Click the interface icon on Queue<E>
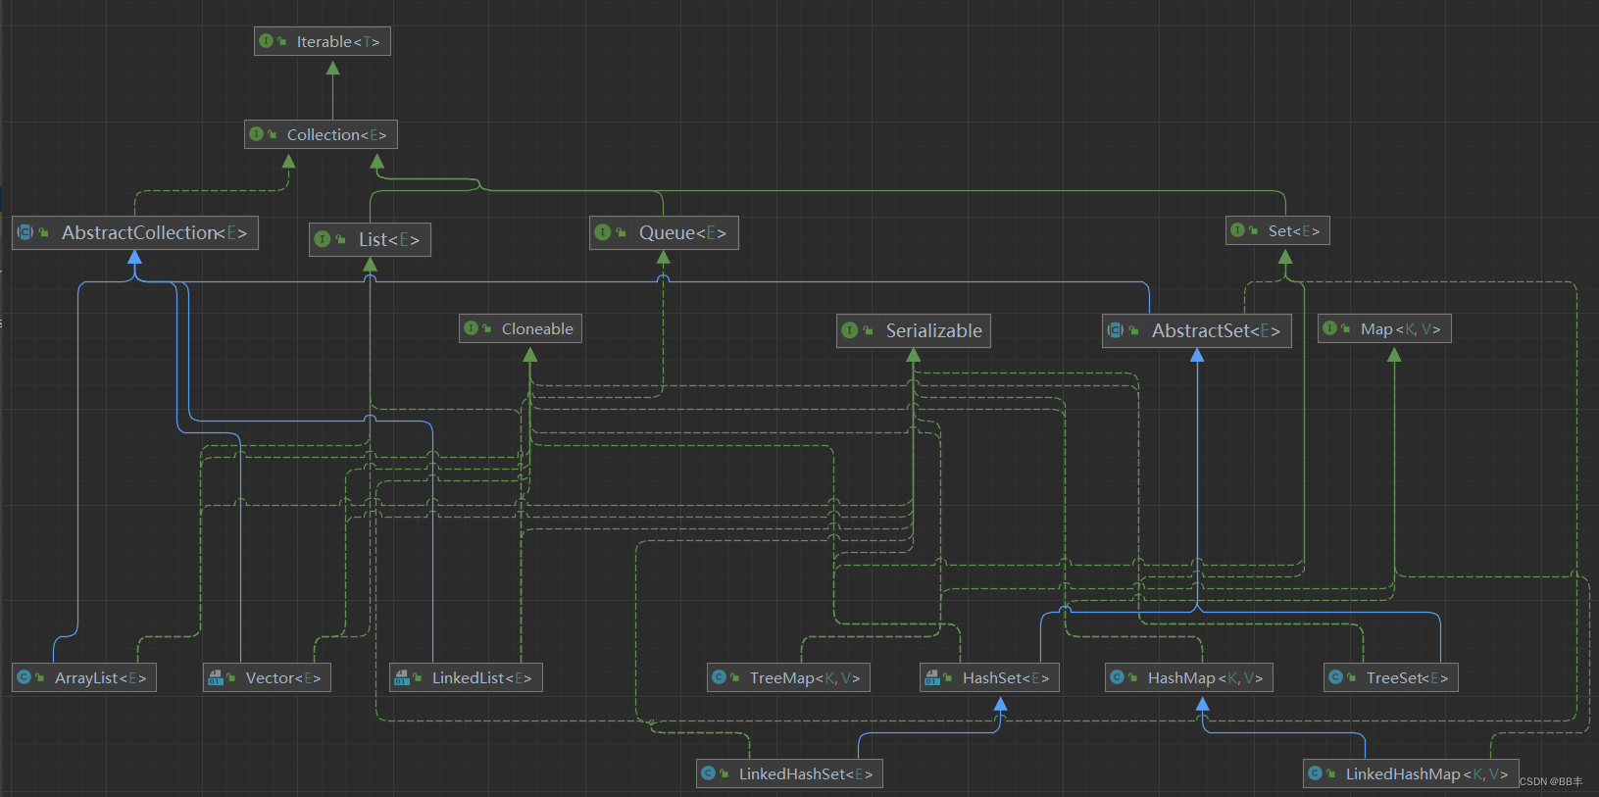 603,232
